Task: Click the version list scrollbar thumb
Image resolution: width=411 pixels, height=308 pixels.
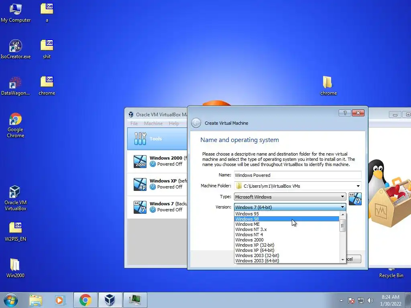Action: click(342, 226)
